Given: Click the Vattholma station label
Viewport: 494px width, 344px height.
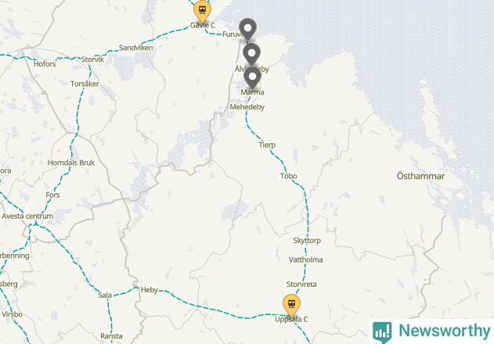Looking at the screenshot, I should click(305, 260).
